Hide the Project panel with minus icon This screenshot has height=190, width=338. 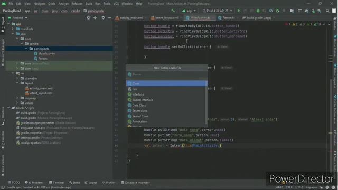tap(109, 17)
